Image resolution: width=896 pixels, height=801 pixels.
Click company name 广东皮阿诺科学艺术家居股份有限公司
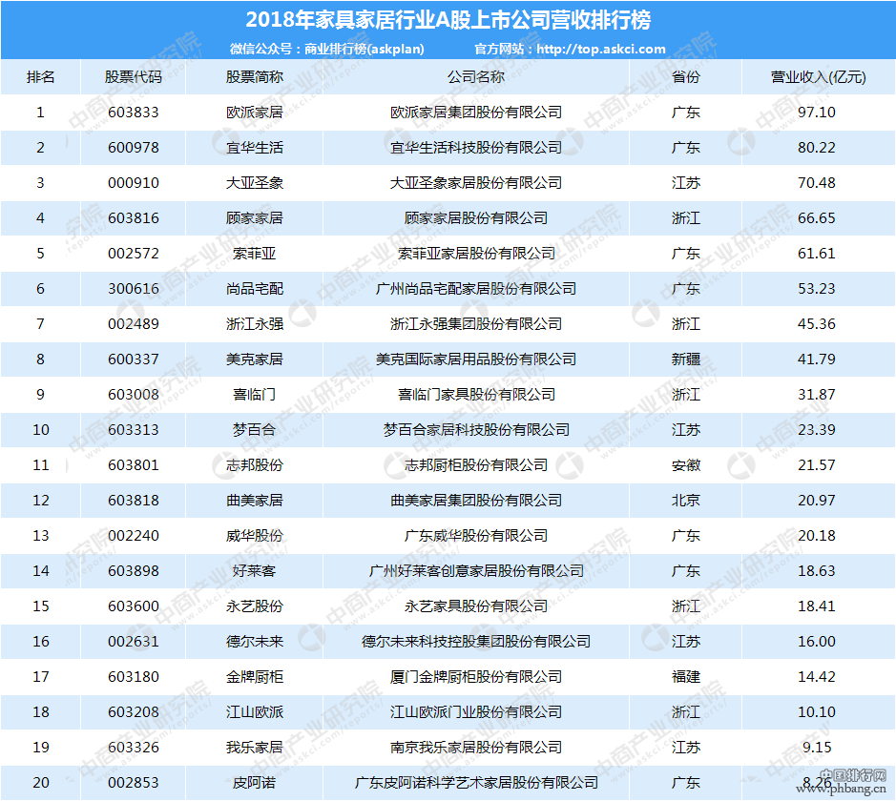[476, 783]
